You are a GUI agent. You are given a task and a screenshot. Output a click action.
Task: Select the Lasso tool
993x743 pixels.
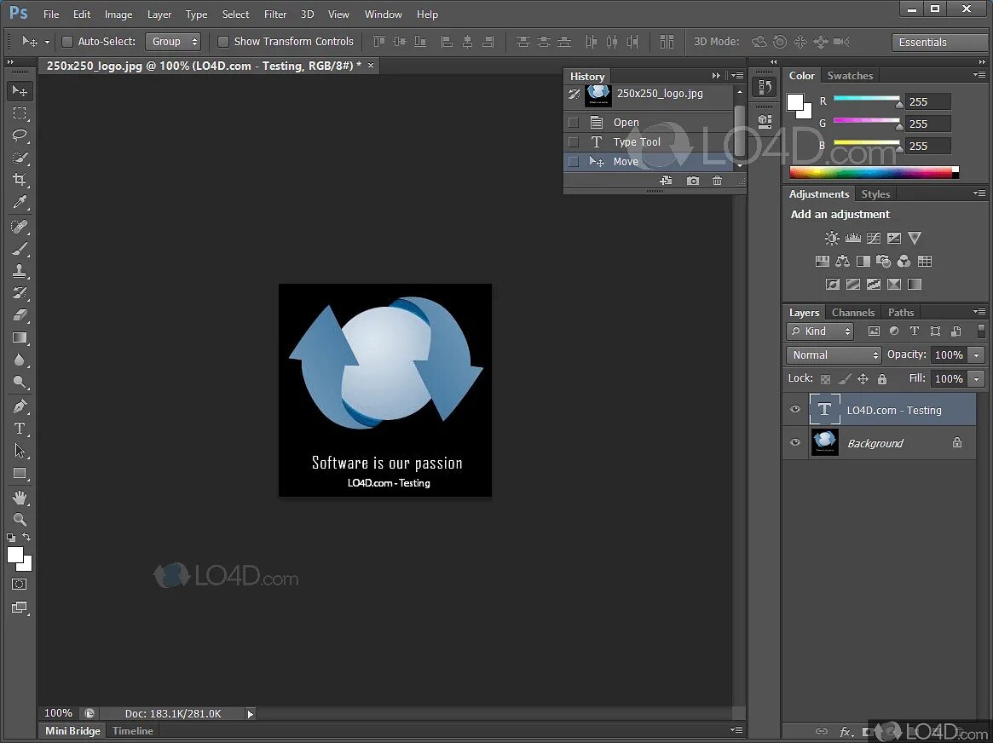[x=20, y=135]
